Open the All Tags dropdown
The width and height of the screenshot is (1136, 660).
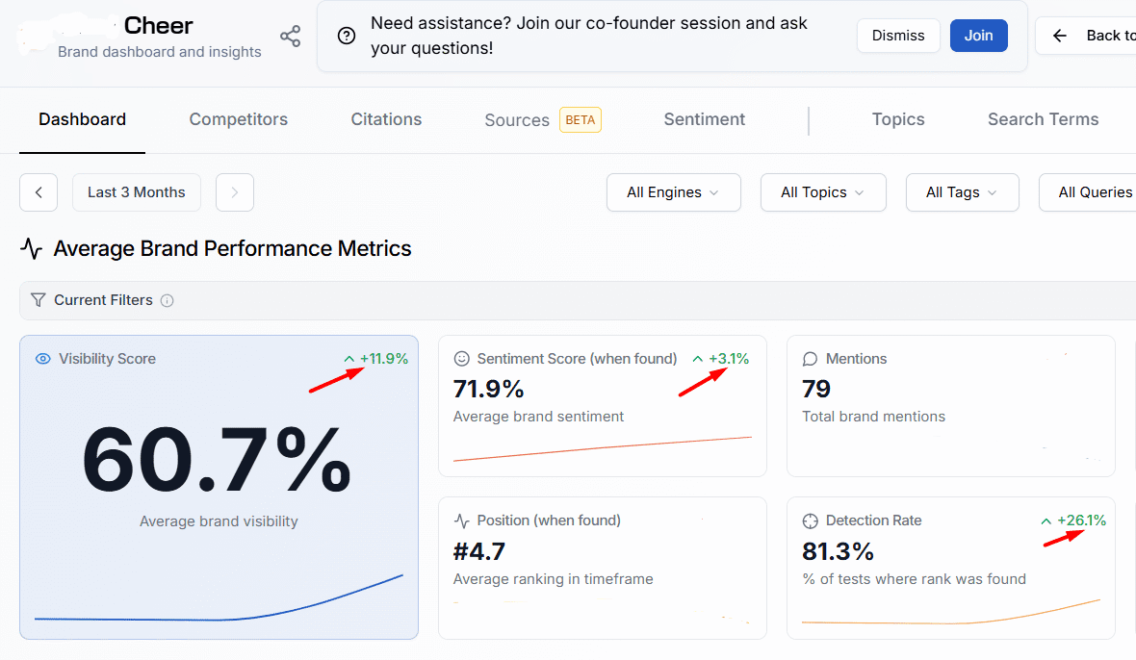[x=962, y=192]
